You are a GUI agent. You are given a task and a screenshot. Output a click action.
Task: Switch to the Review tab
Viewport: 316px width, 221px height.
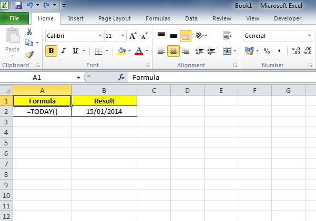(x=222, y=18)
